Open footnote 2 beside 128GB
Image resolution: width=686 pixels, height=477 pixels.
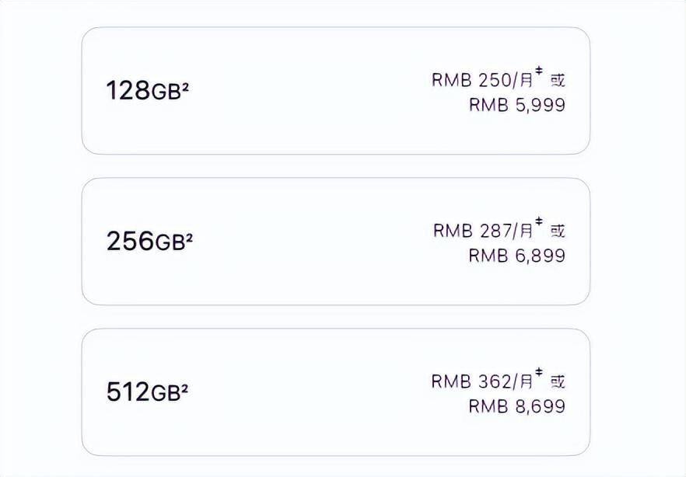(x=185, y=86)
